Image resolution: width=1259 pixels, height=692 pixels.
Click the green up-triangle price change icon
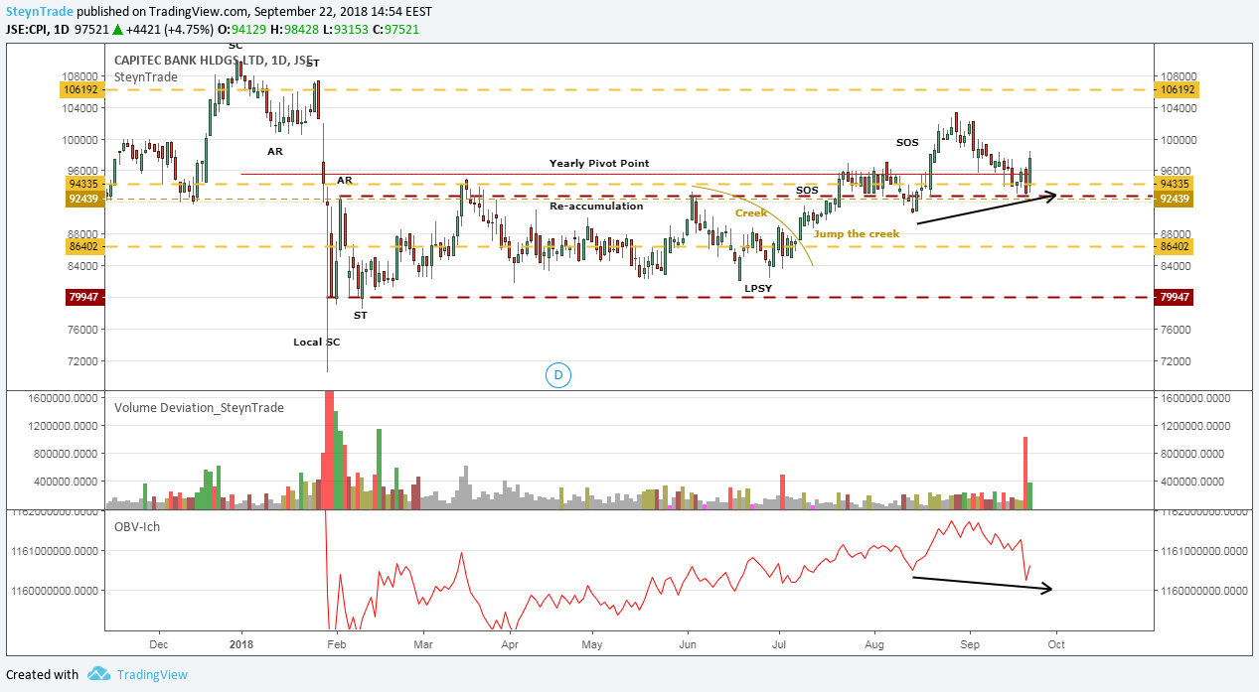[x=117, y=30]
